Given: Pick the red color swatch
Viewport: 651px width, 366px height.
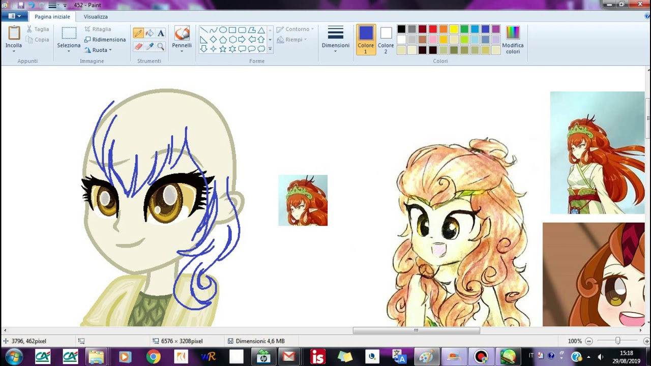Looking at the screenshot, I should (x=433, y=29).
